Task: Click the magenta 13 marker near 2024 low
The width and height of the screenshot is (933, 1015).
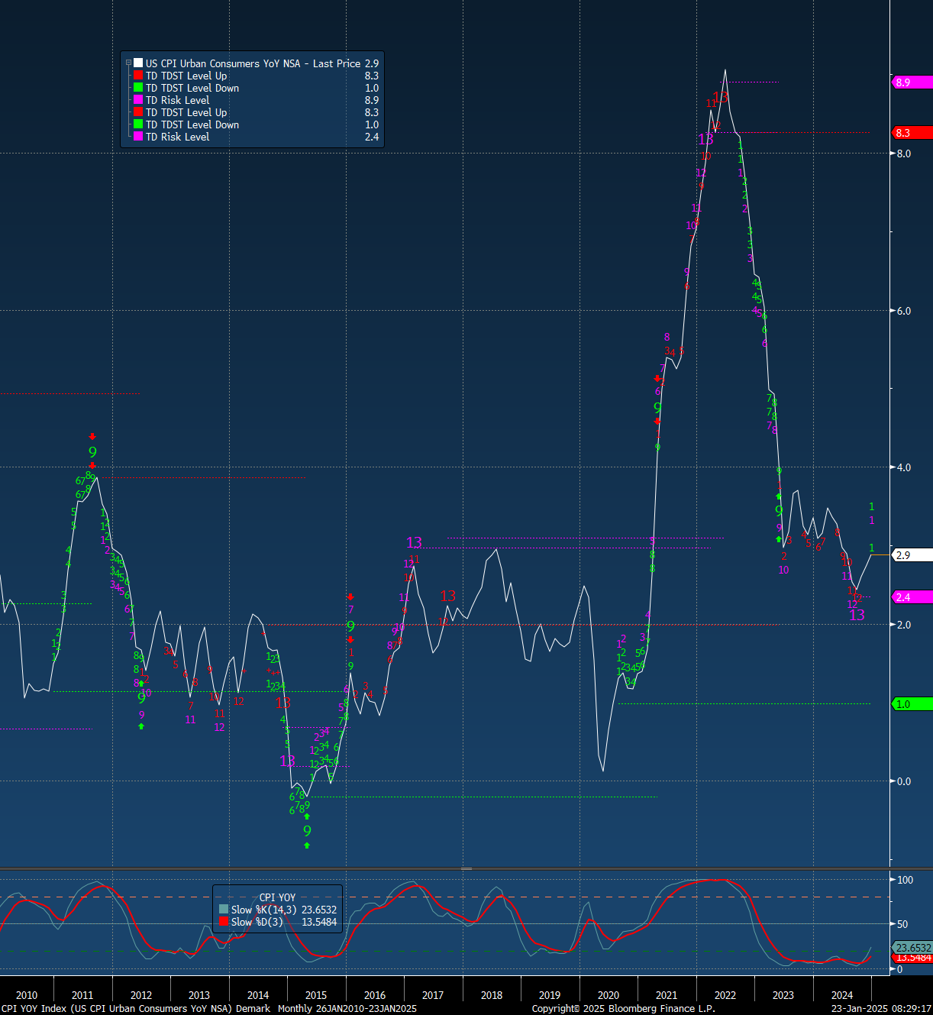Action: pyautogui.click(x=857, y=615)
